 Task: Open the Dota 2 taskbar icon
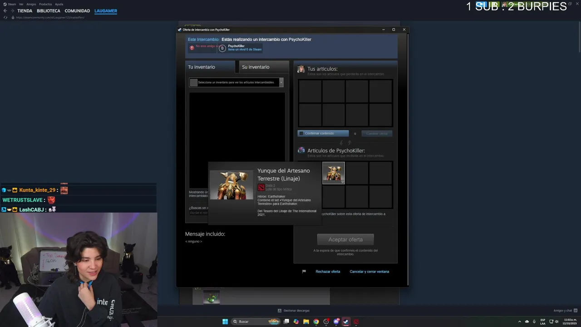356,322
